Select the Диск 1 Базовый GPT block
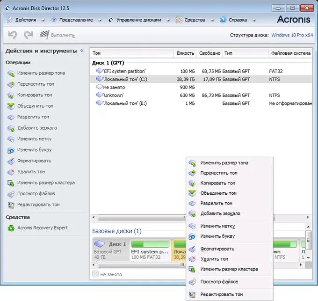 pos(110,250)
